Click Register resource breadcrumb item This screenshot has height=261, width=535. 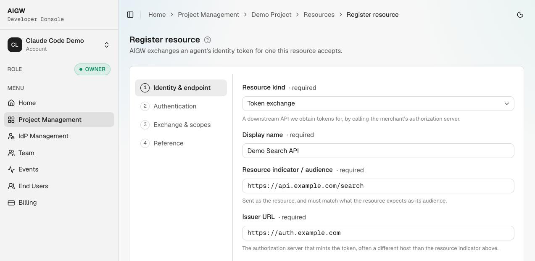(x=372, y=15)
